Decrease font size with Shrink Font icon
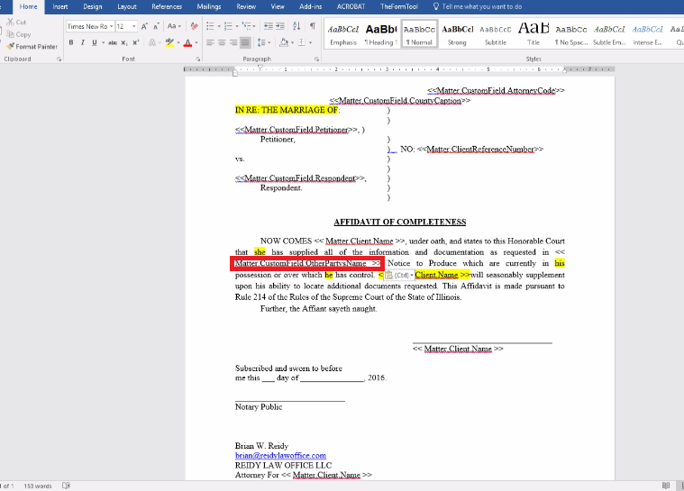The width and height of the screenshot is (684, 491). click(x=156, y=27)
